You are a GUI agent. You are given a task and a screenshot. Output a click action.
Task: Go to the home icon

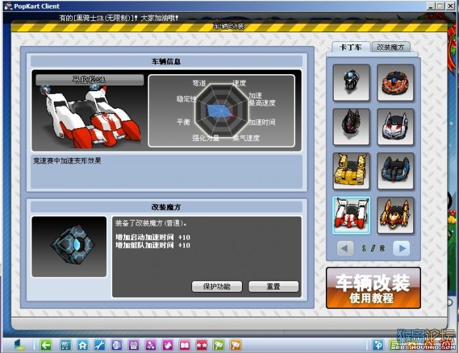pos(83,345)
